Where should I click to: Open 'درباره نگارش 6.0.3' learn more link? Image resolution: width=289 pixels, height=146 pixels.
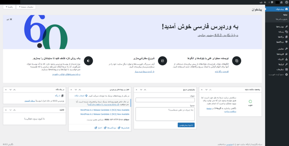pos(218,35)
